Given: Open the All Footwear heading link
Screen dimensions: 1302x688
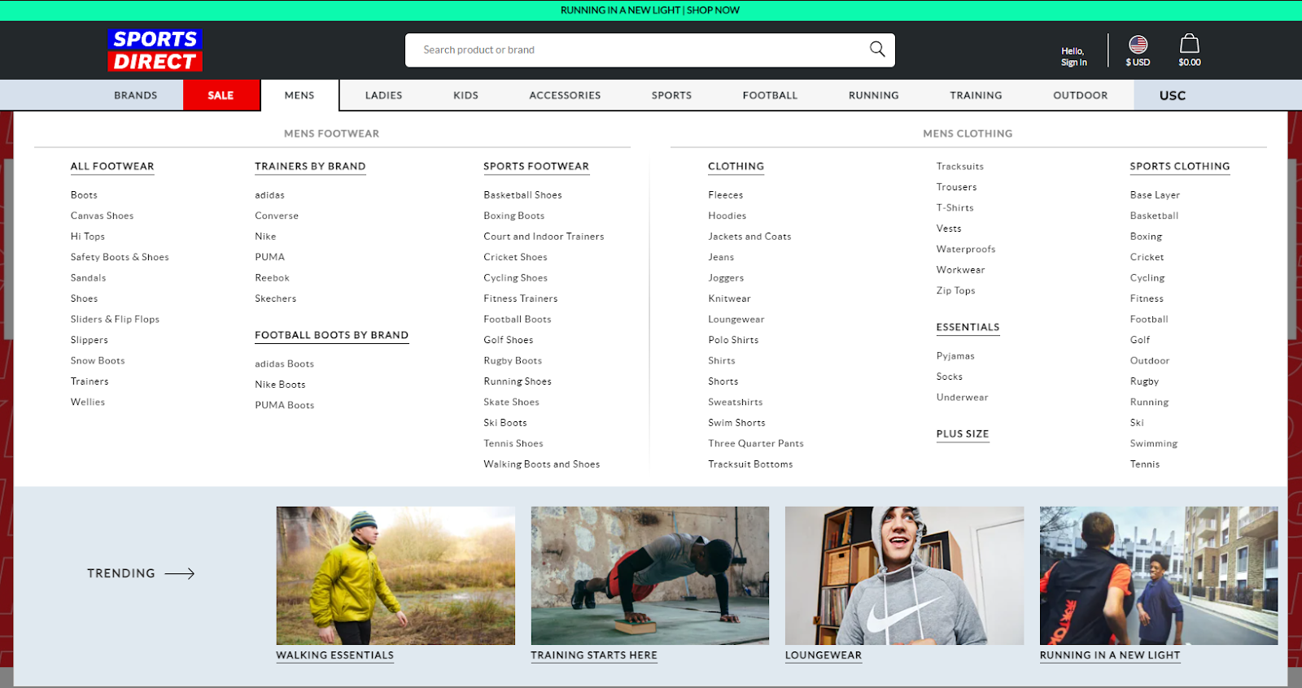Looking at the screenshot, I should point(112,166).
